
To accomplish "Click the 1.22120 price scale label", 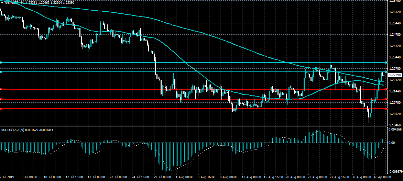I will coord(395,80).
